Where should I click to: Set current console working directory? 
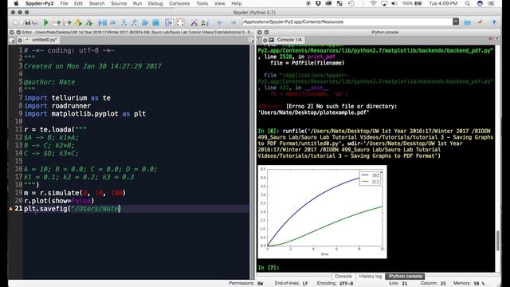point(481,22)
